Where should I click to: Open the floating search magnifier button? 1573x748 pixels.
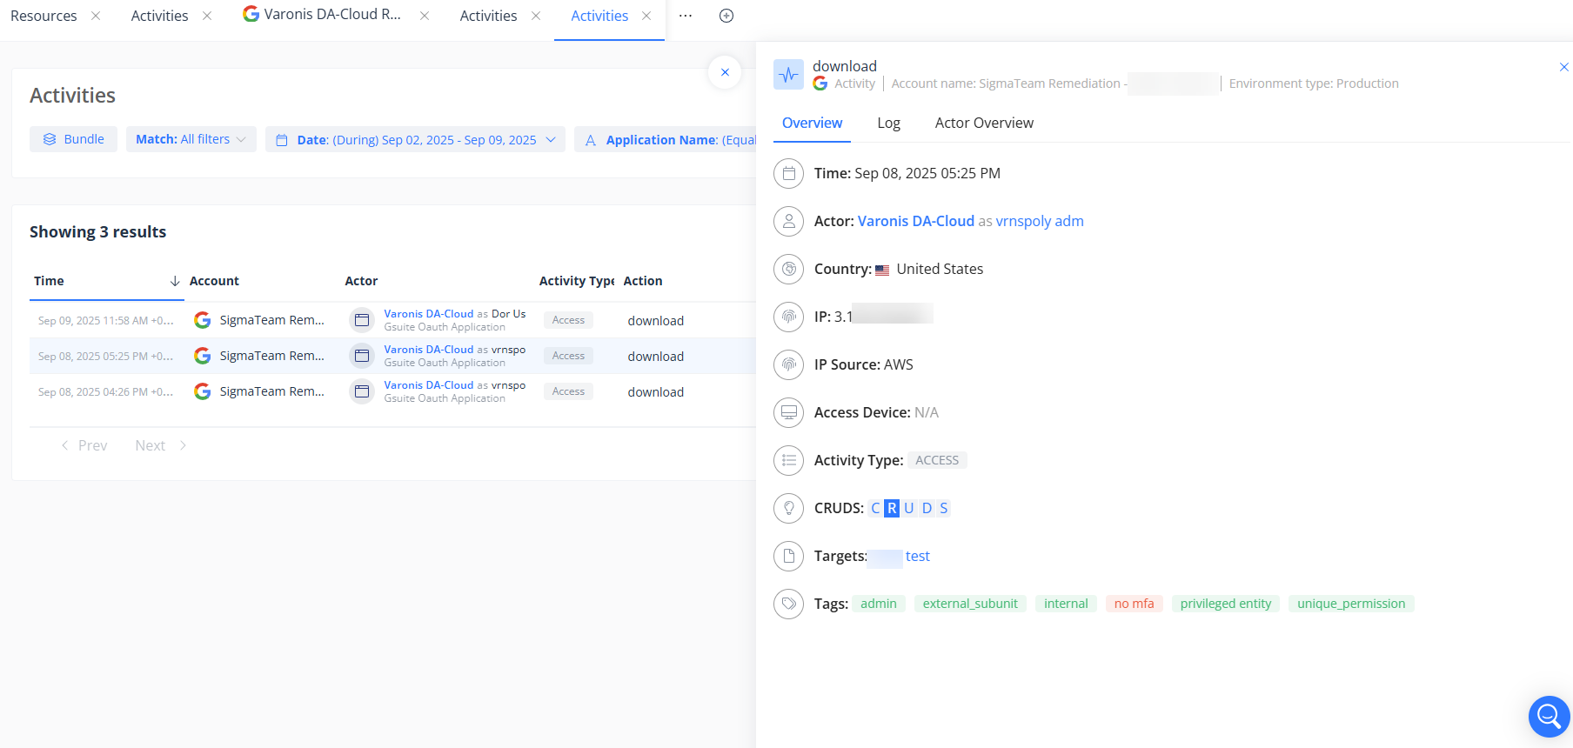tap(1549, 716)
